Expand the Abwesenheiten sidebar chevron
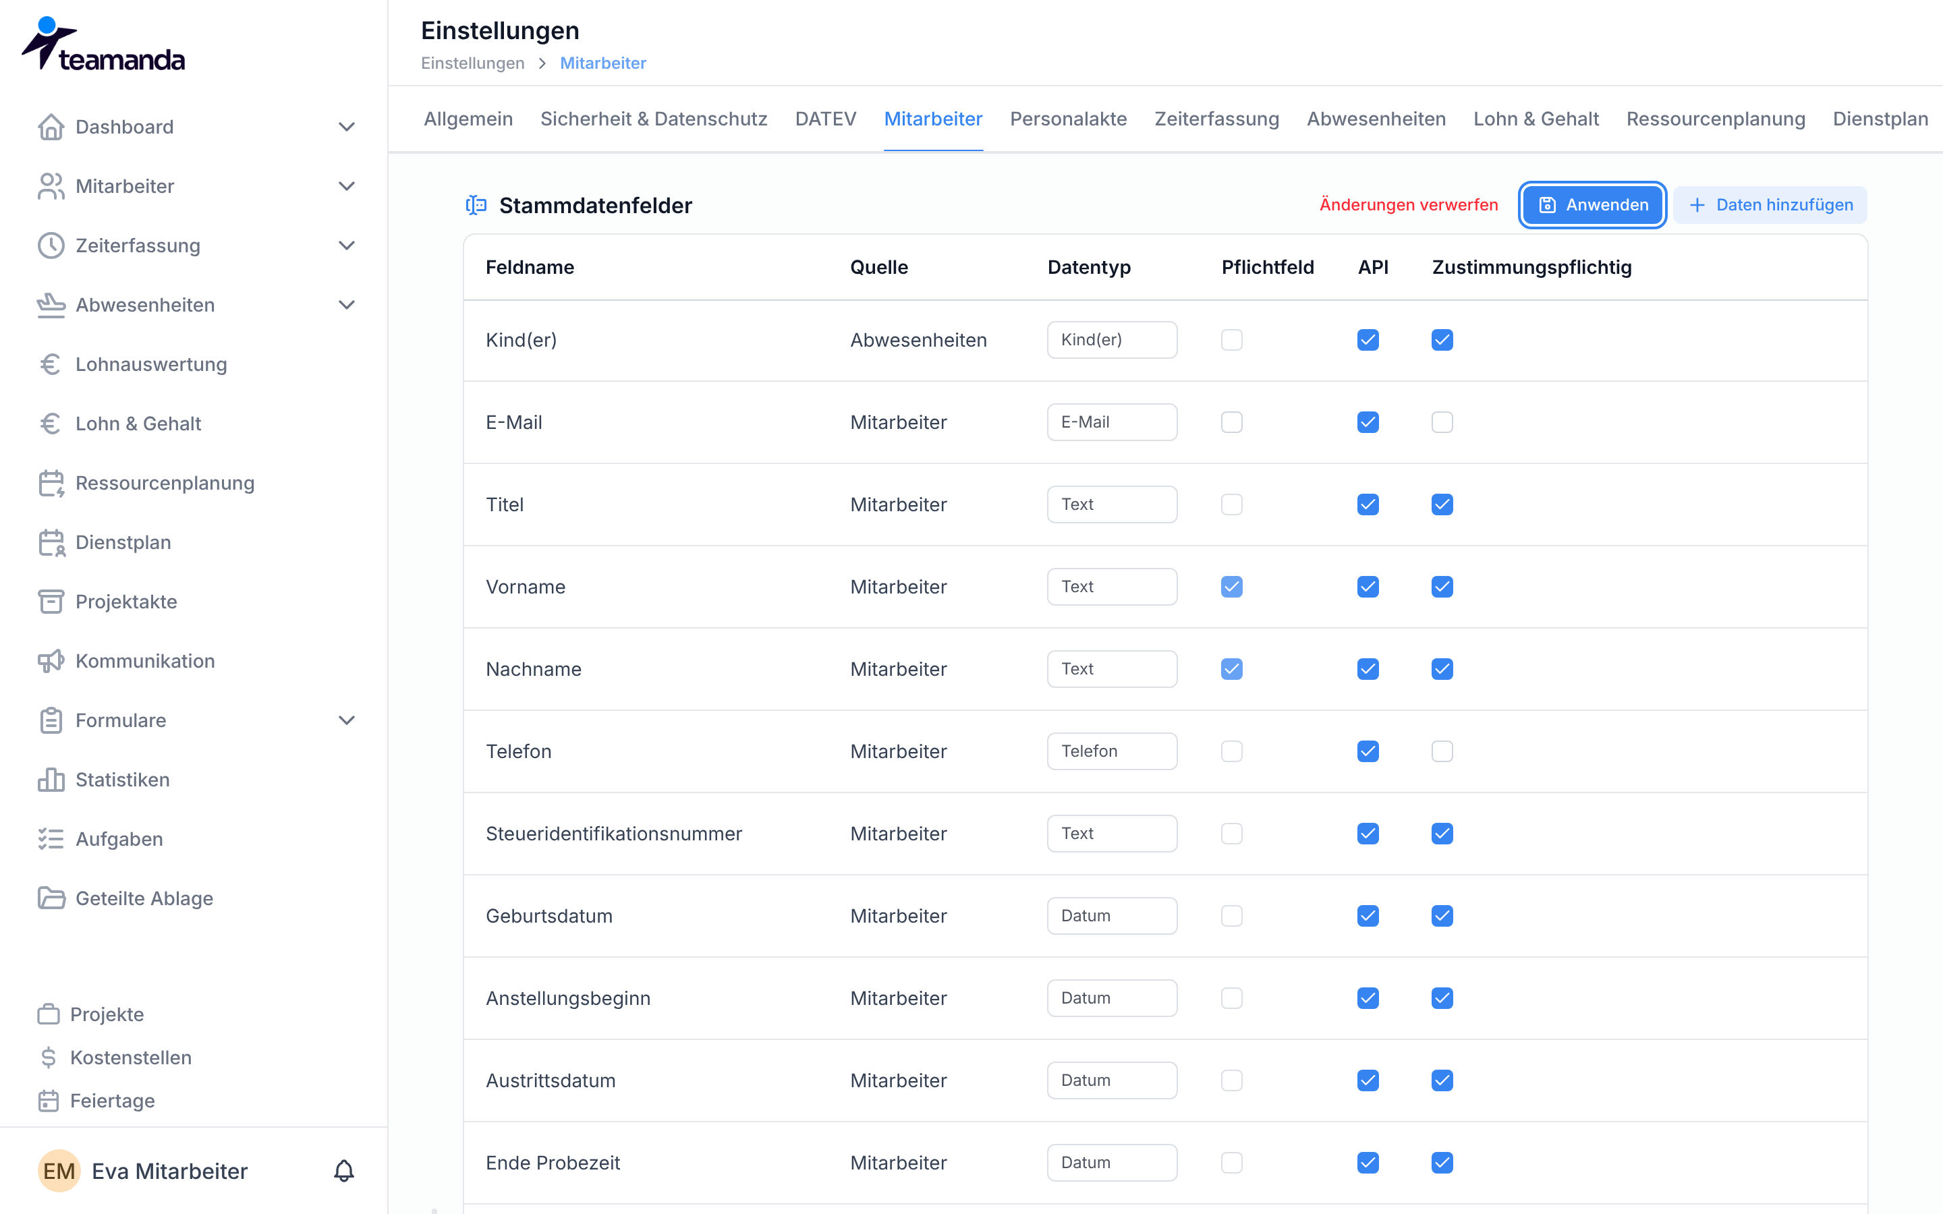Screen dimensions: 1943x1214 point(347,305)
